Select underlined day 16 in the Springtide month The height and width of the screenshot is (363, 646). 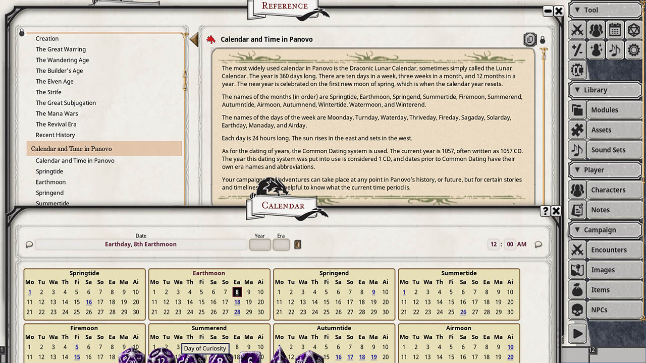coord(89,301)
